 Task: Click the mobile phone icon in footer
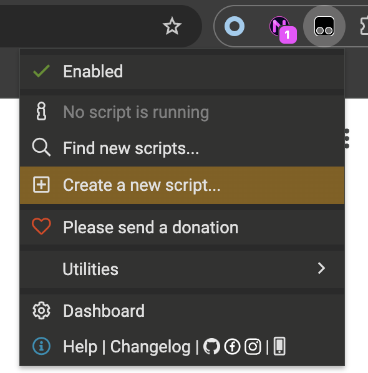279,346
